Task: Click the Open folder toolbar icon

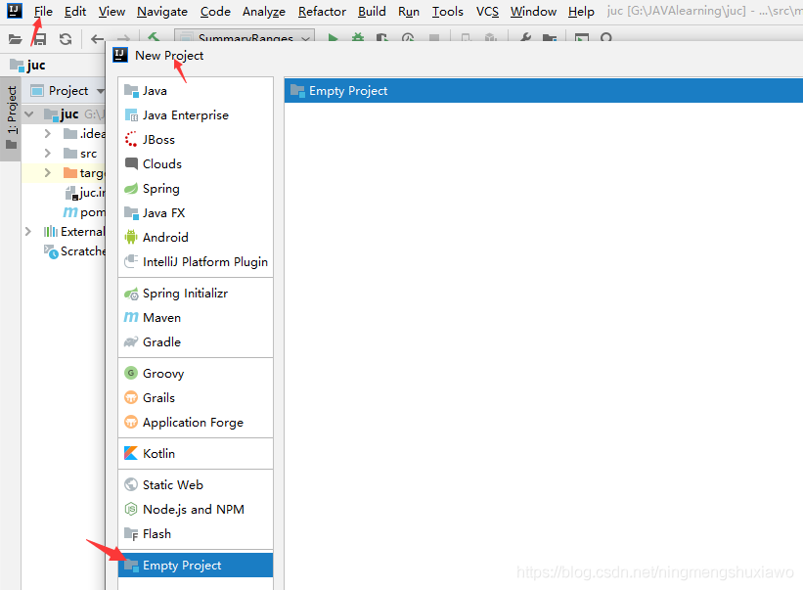Action: [x=15, y=39]
